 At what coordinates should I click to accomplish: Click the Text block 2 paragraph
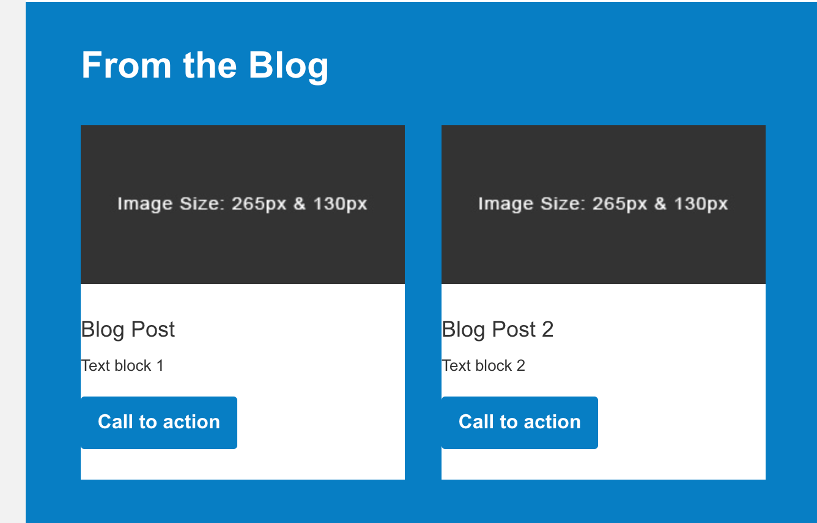483,365
